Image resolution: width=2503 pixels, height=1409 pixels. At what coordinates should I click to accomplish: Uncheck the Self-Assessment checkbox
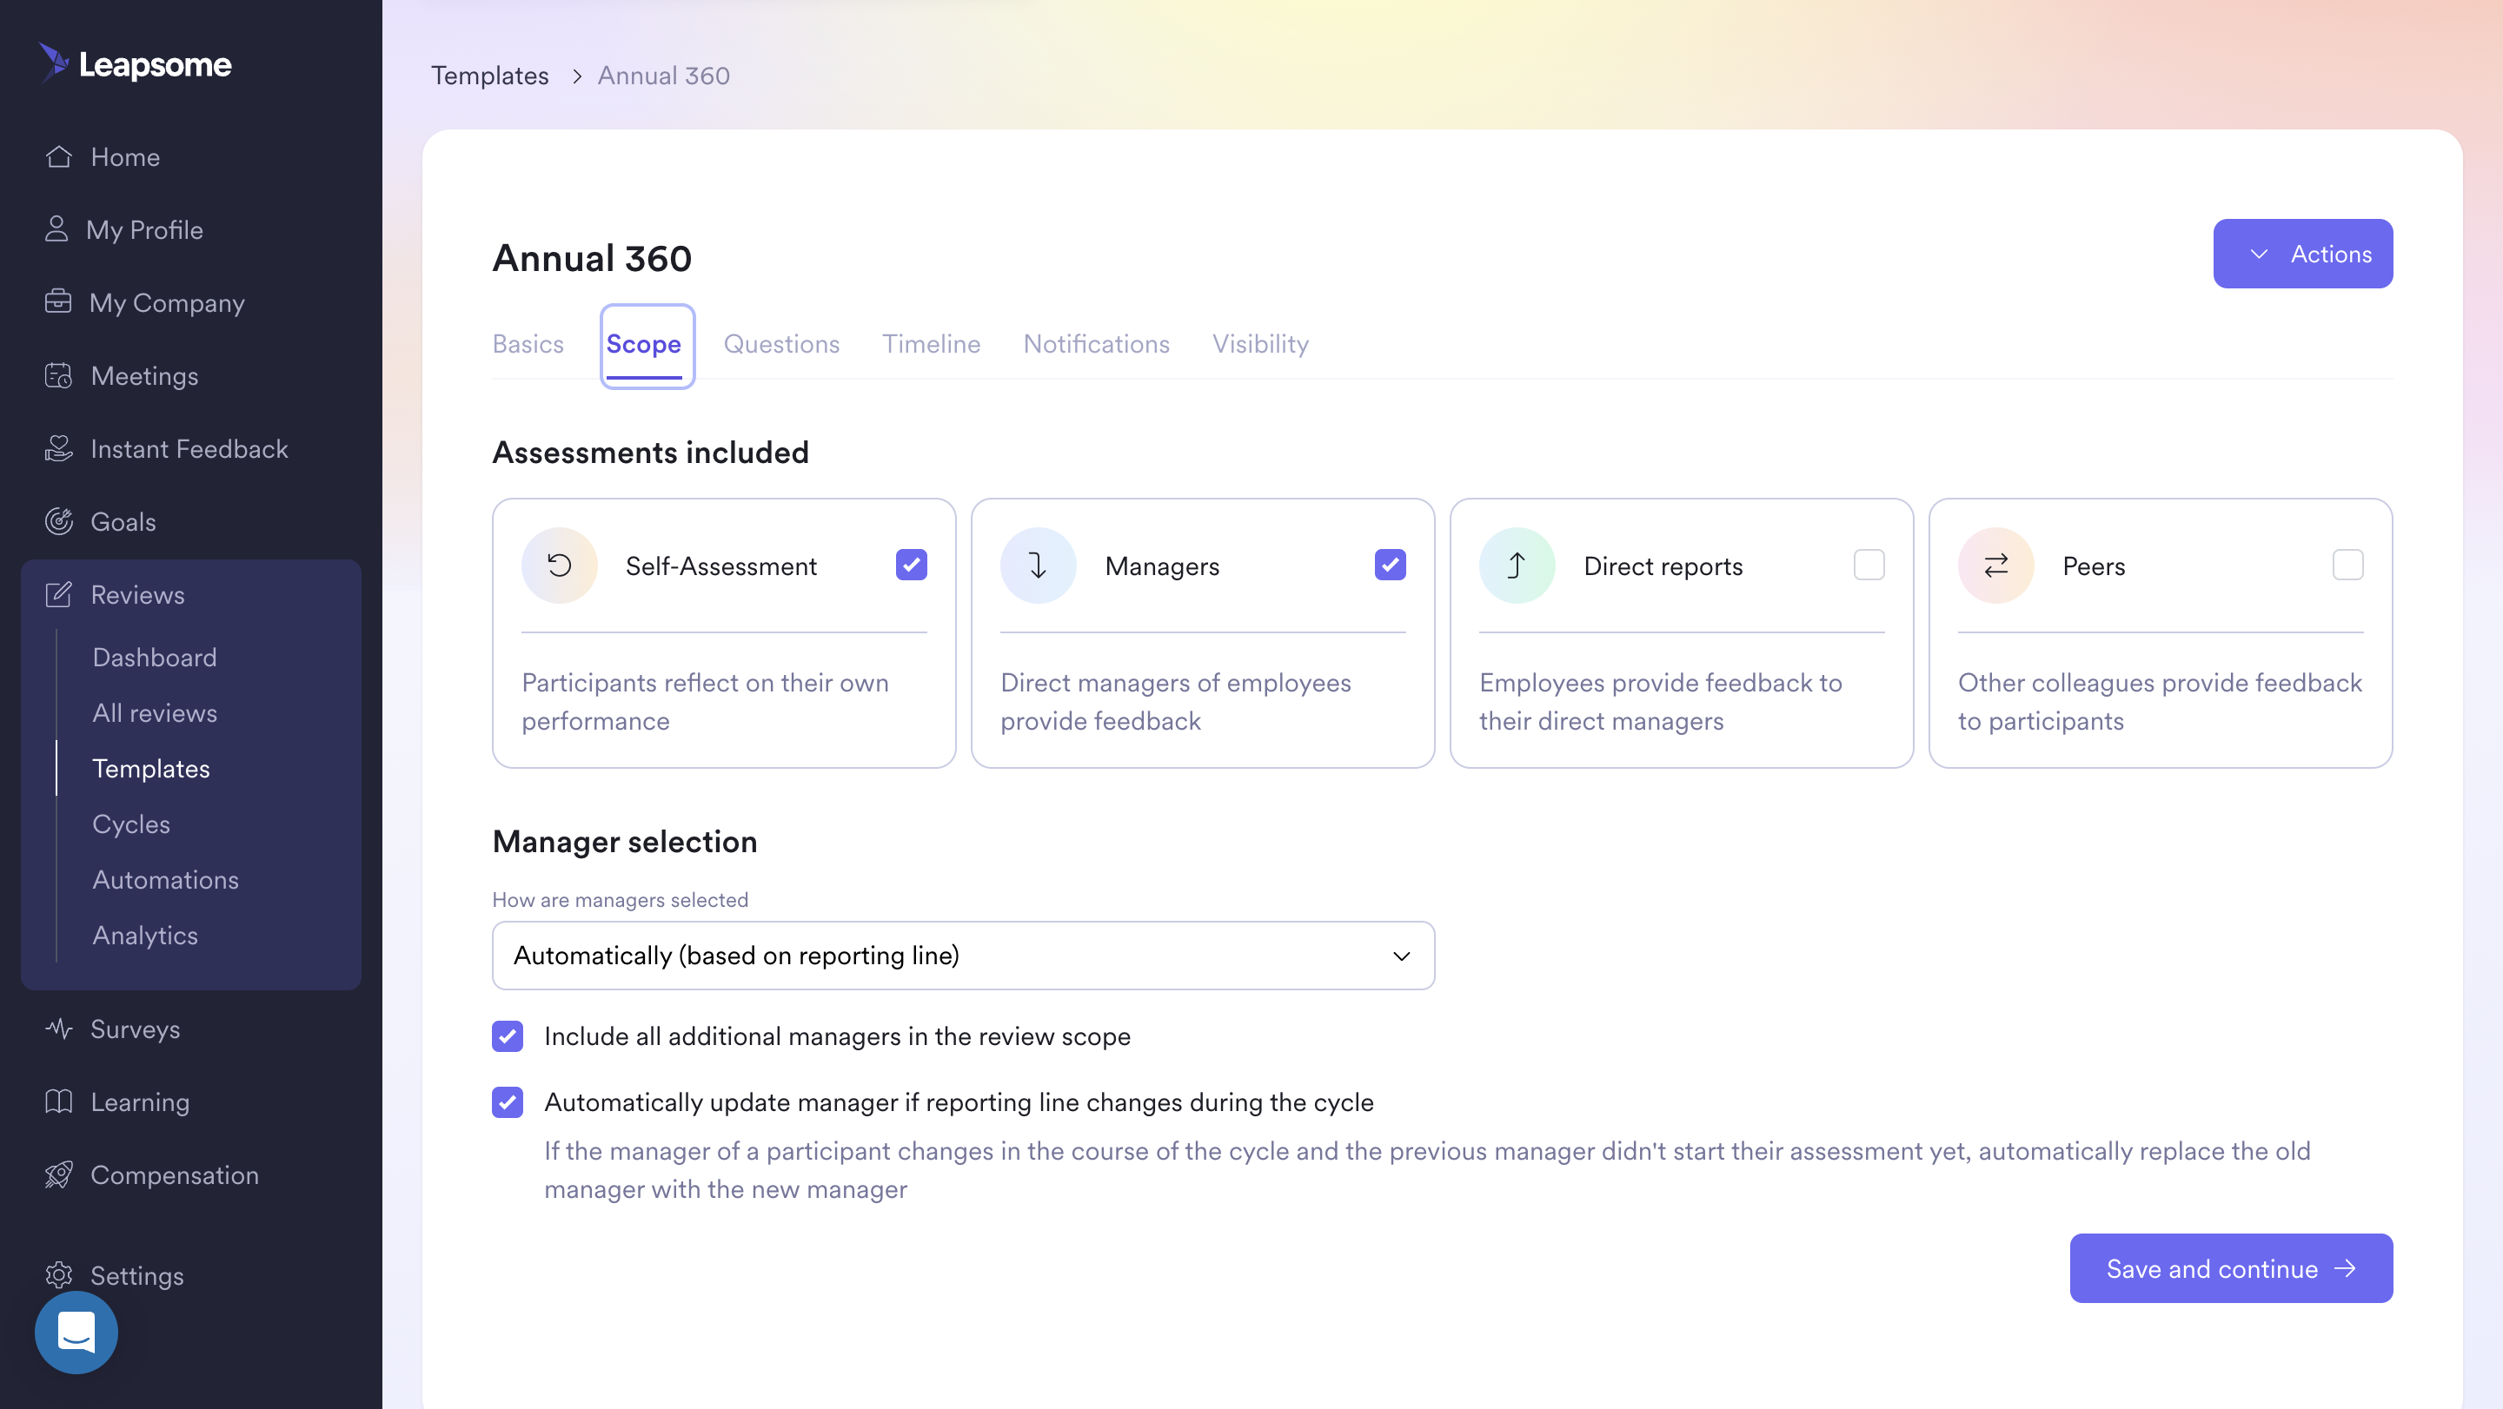pyautogui.click(x=912, y=566)
